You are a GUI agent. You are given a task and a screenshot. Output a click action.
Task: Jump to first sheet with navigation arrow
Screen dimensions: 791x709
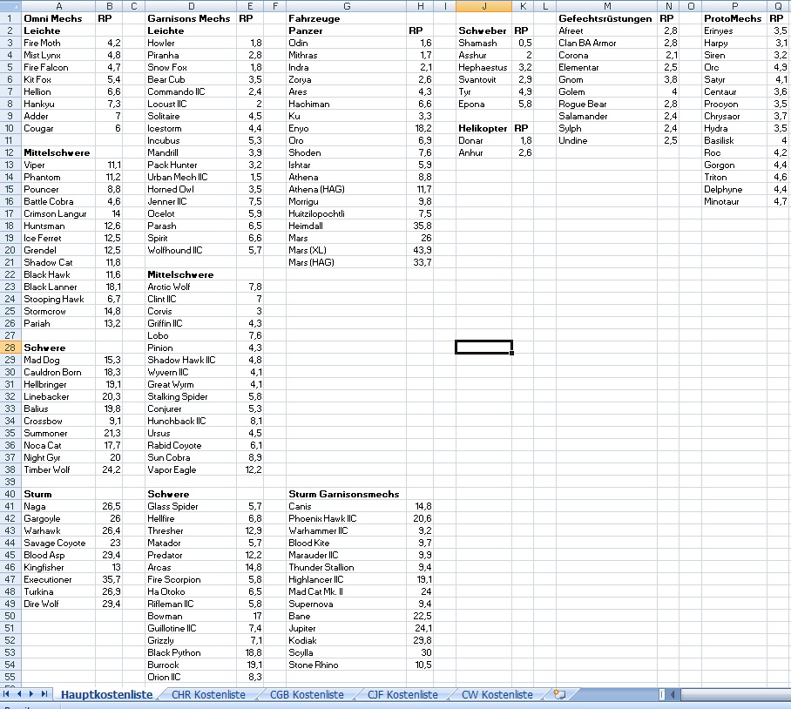point(8,694)
